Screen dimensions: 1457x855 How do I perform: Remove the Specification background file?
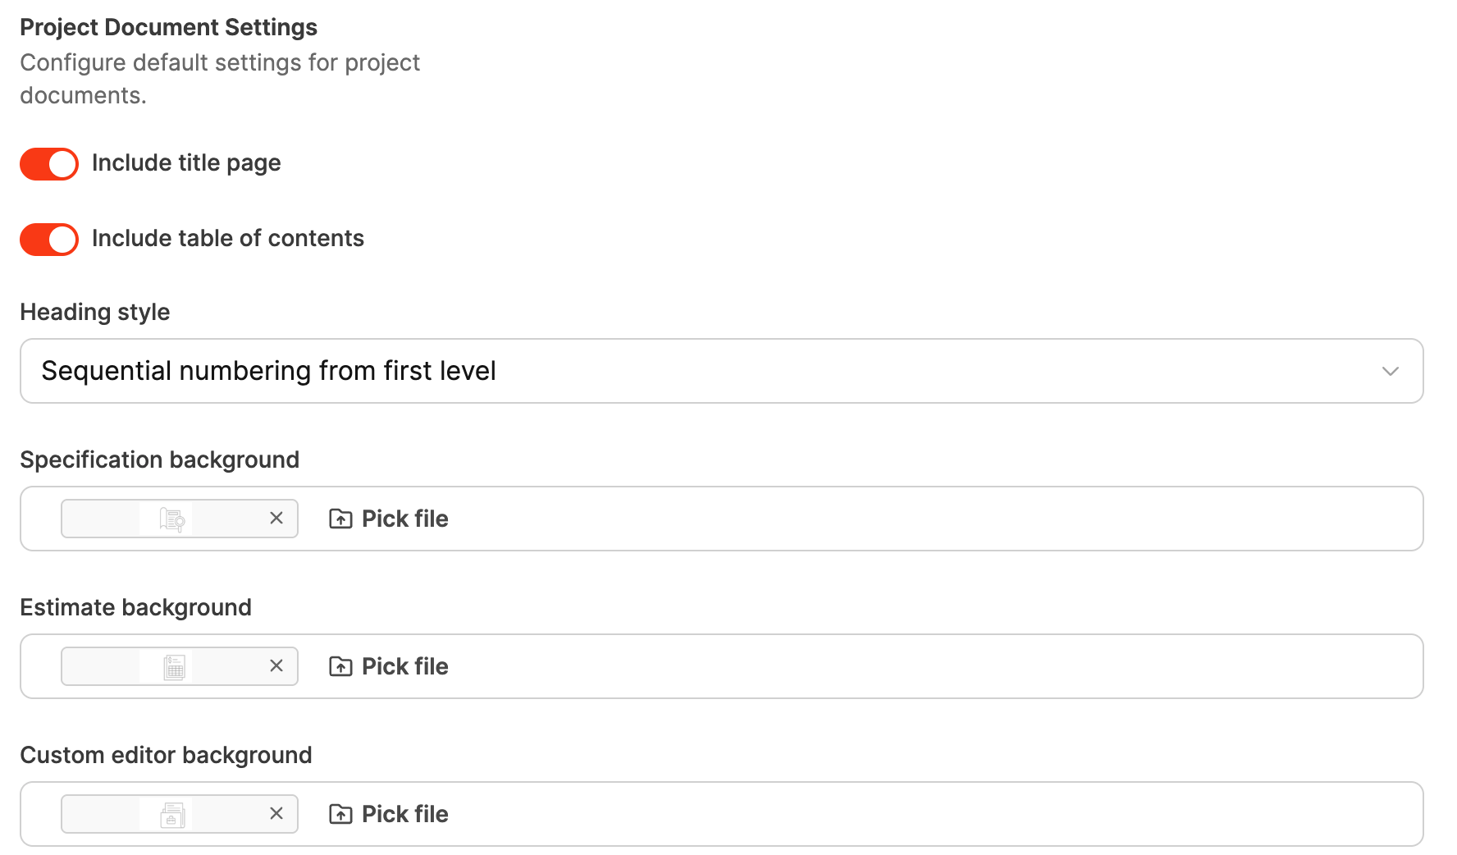click(x=276, y=519)
